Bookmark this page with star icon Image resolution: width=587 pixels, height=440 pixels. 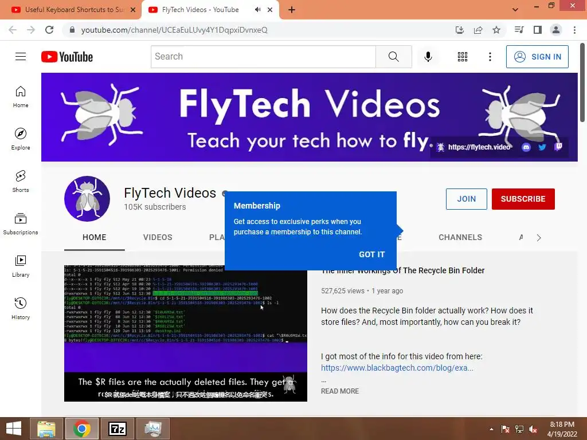point(496,30)
